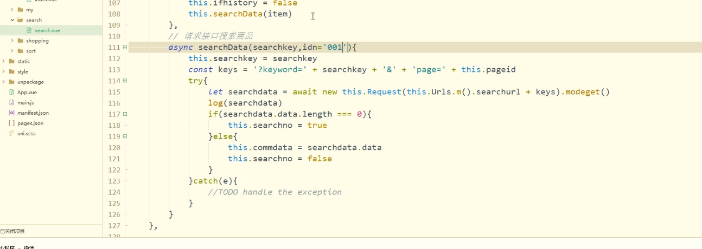
Task: Select the my folder label
Action: tap(29, 10)
